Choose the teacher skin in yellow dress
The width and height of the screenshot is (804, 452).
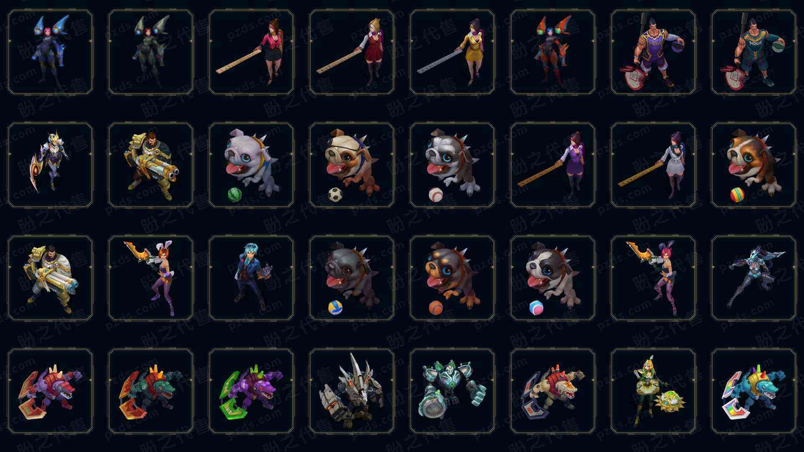pyautogui.click(x=452, y=52)
